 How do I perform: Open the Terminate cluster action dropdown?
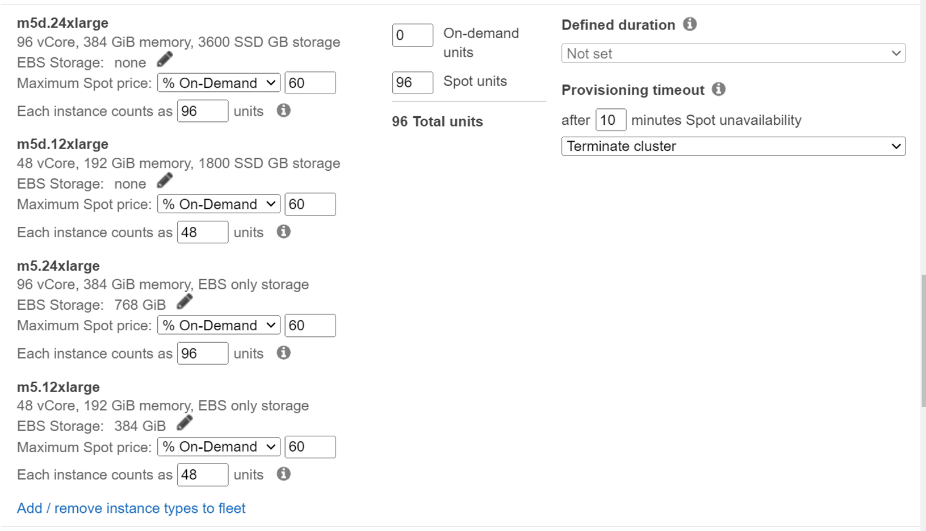point(733,146)
